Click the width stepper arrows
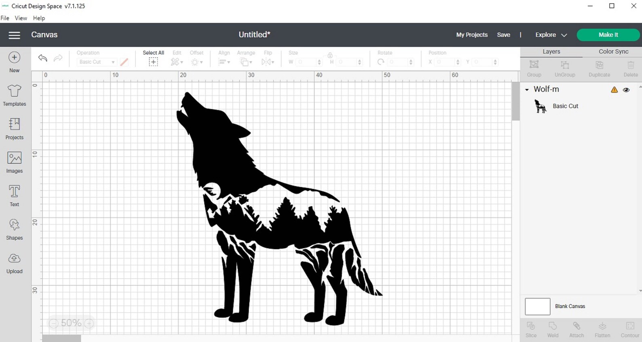 pyautogui.click(x=319, y=62)
